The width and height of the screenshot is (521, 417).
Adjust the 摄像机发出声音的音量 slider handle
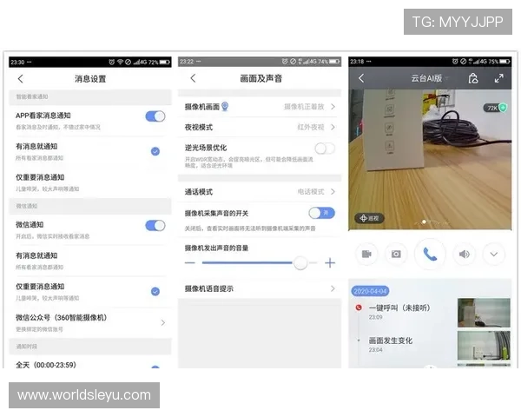[x=300, y=263]
